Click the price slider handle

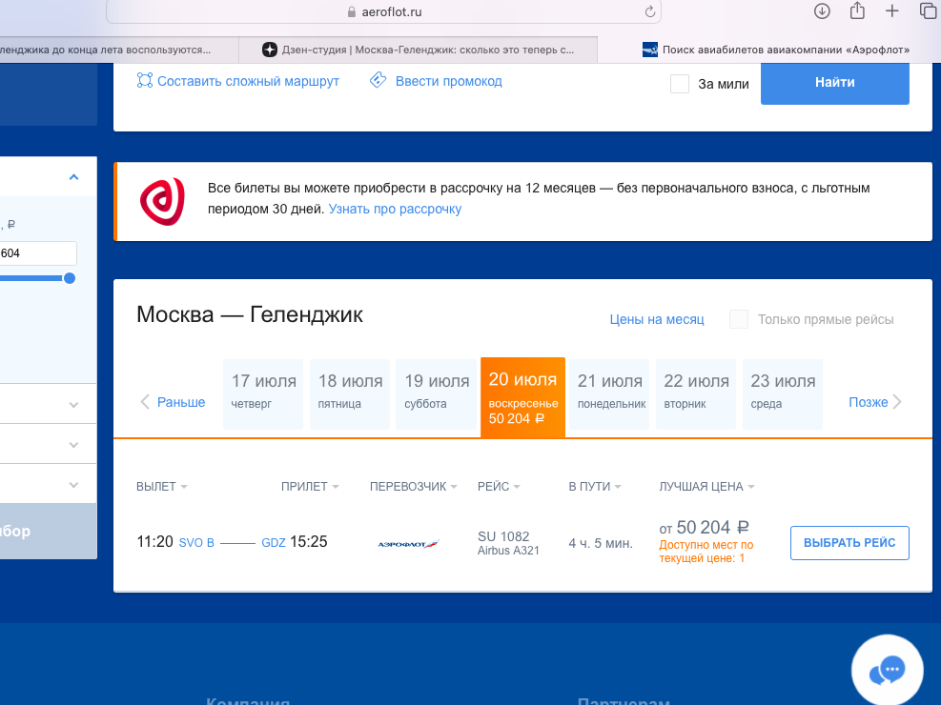(70, 278)
